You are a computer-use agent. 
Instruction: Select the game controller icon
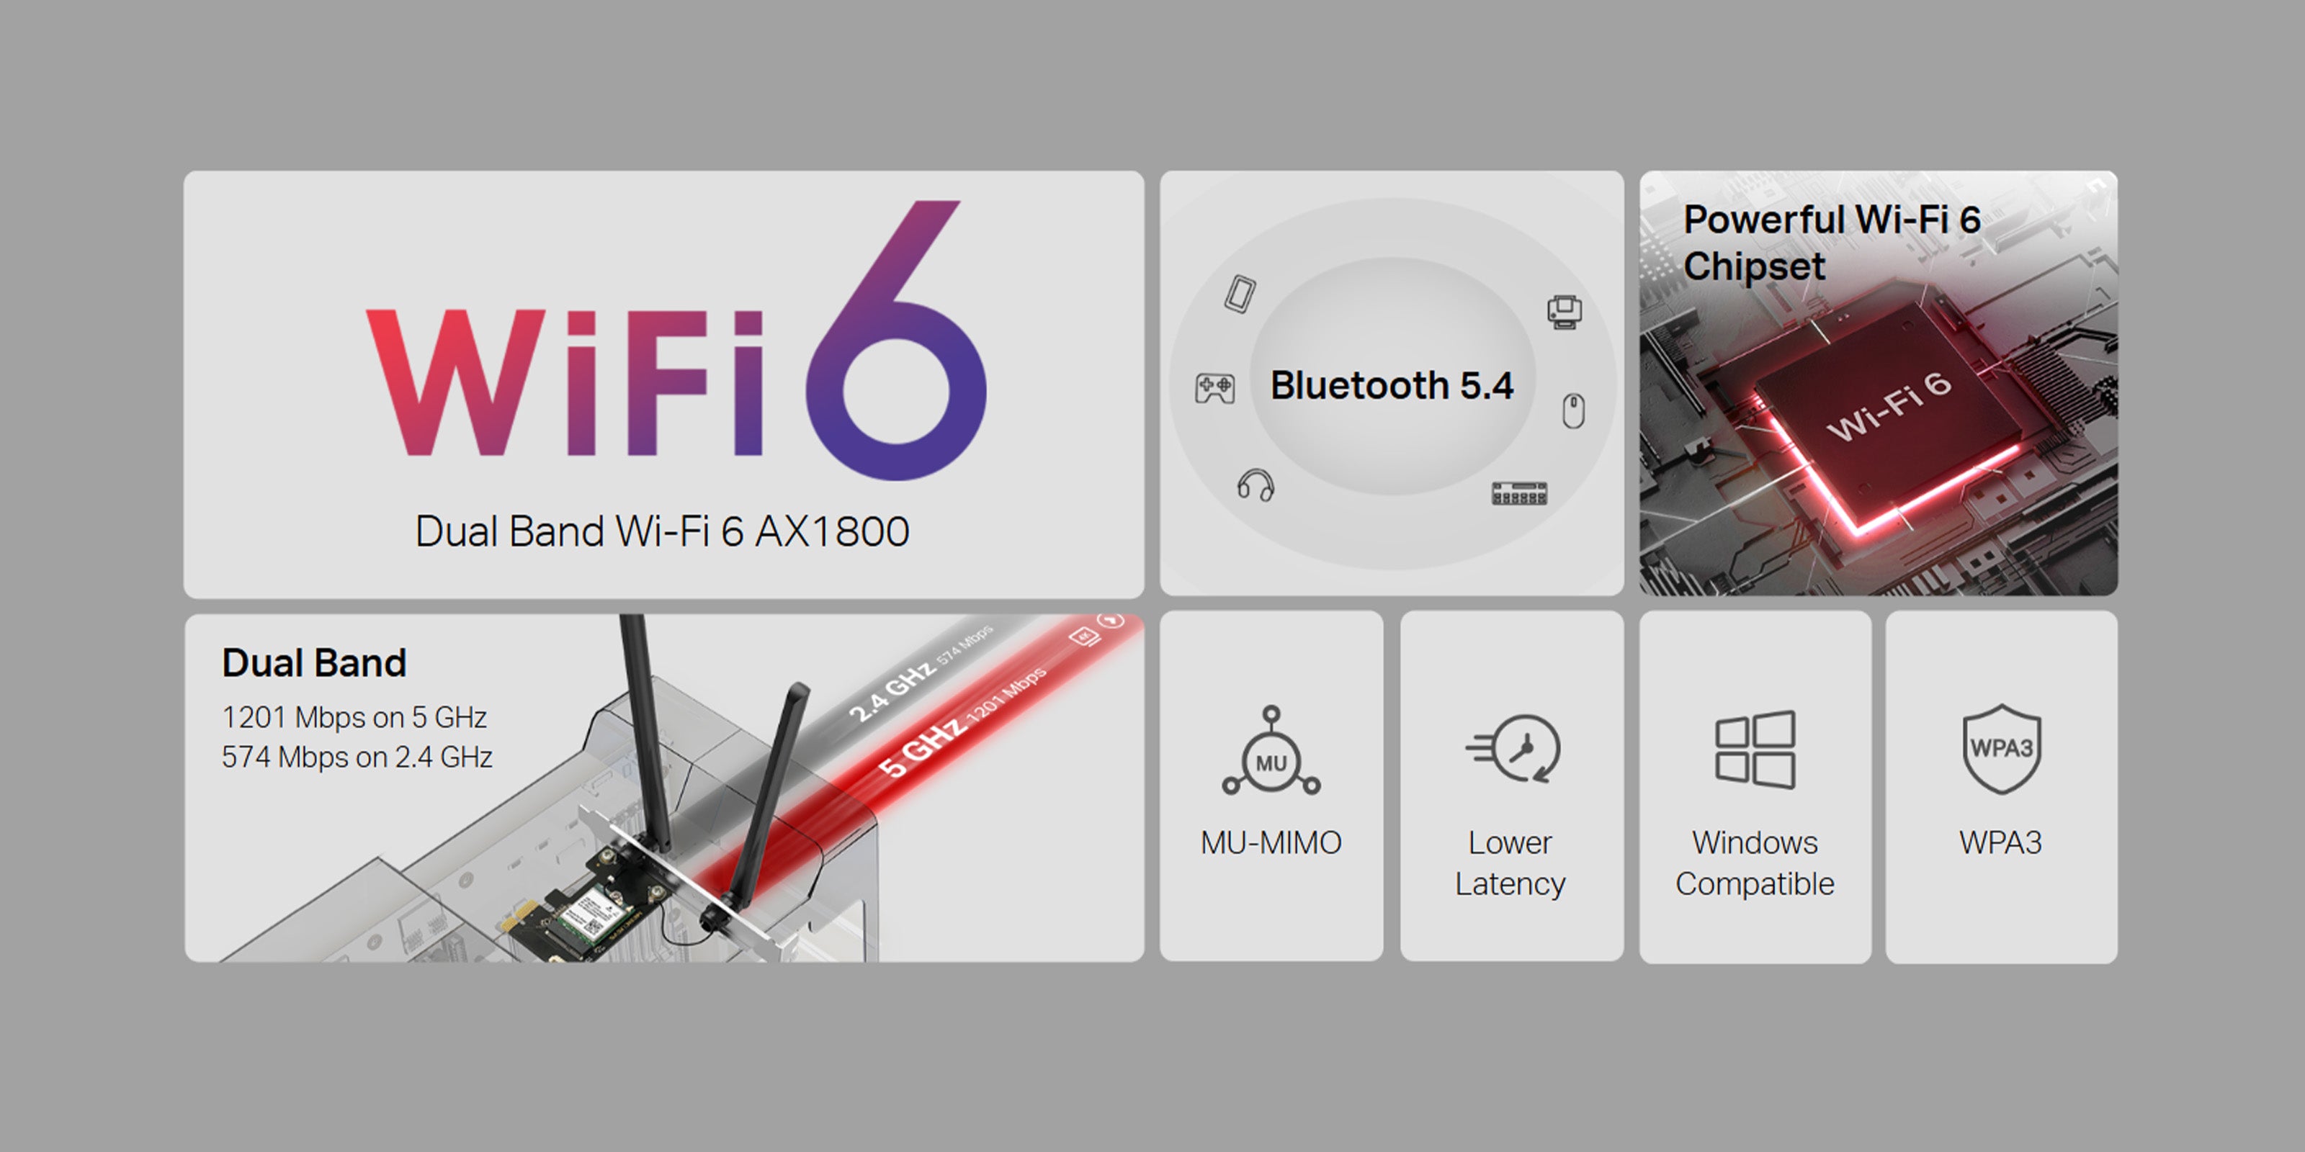(1214, 388)
